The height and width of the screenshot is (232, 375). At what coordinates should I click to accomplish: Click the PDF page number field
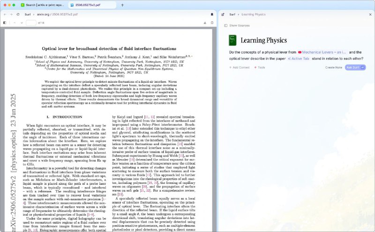pos(31,22)
